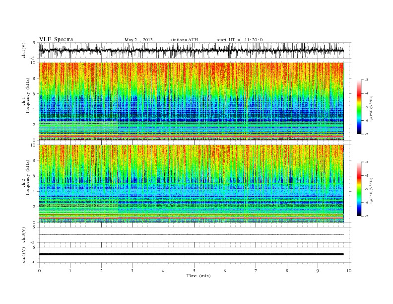Click the ch.1 spectrogram panel
The height and width of the screenshot is (304, 393).
191,101
